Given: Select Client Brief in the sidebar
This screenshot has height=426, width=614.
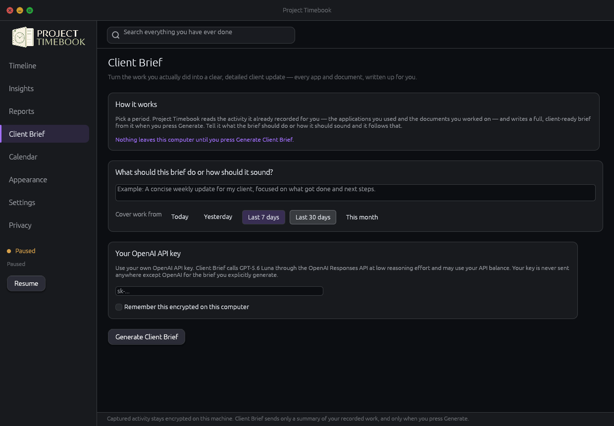Looking at the screenshot, I should tap(45, 134).
